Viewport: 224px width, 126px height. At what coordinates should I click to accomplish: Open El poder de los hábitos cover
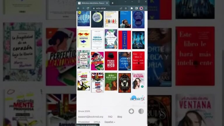[x=84, y=38]
